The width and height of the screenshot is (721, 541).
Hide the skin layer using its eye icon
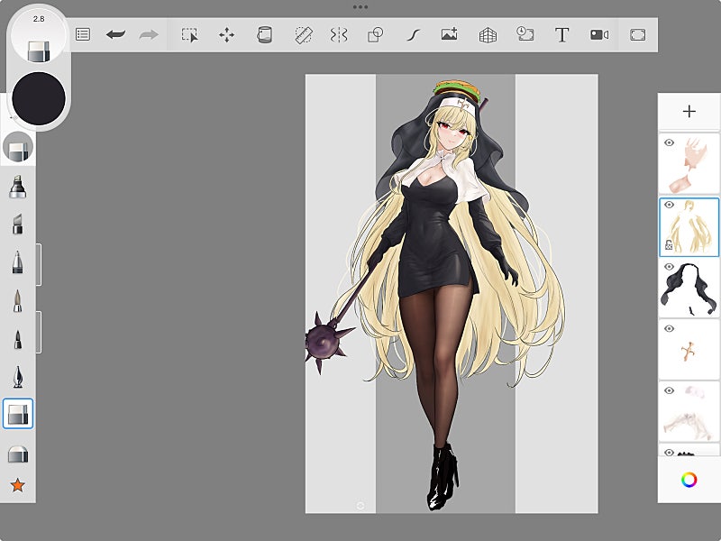670,142
